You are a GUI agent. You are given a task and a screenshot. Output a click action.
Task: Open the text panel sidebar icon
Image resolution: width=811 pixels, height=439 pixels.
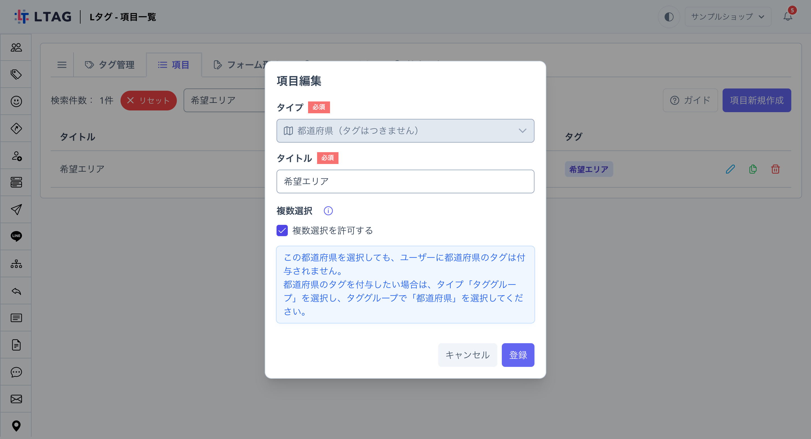pyautogui.click(x=16, y=318)
